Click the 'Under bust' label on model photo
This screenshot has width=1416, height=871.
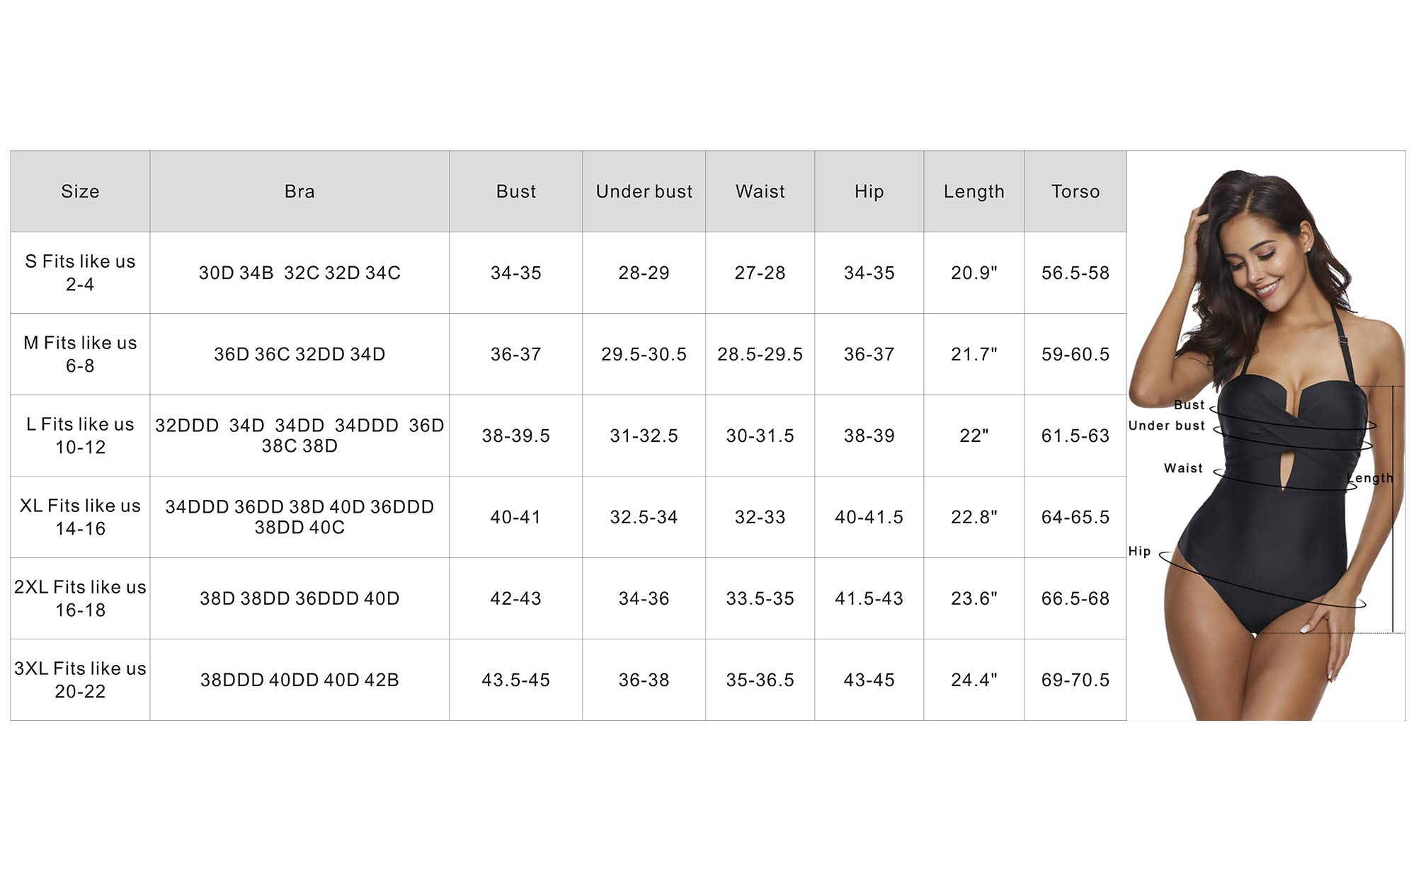[x=1166, y=426]
